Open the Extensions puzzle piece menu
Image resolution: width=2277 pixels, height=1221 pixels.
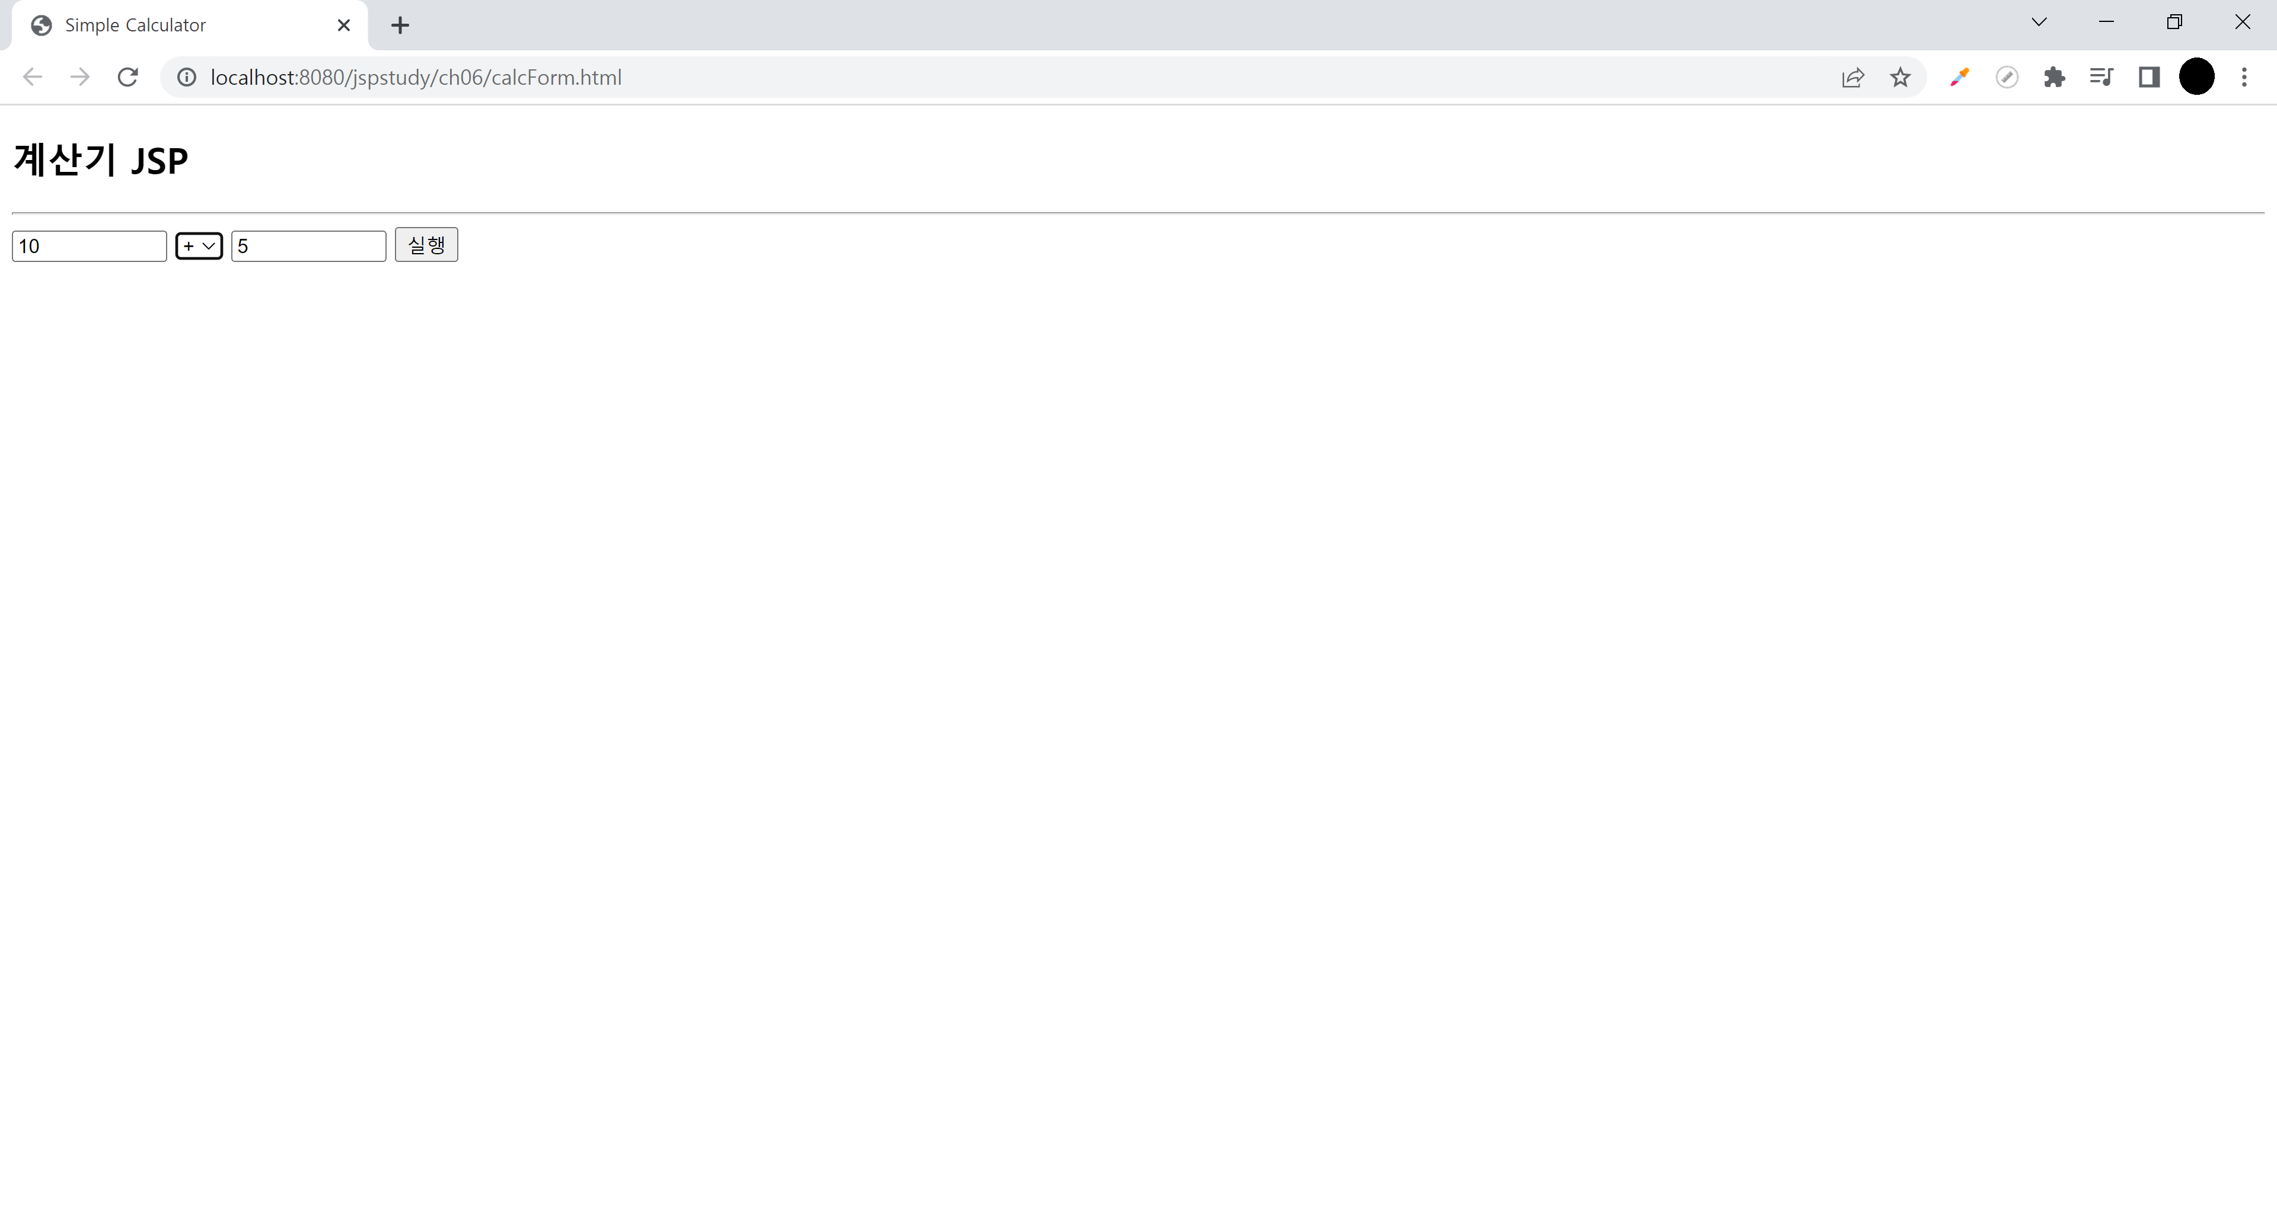click(2054, 78)
